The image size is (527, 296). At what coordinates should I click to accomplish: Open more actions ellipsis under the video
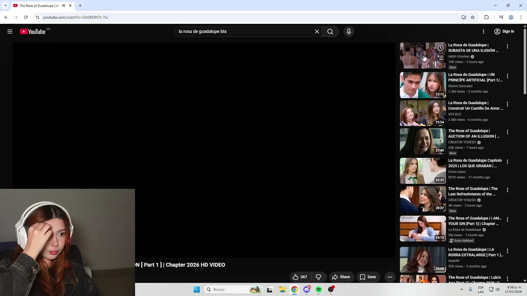tap(390, 277)
